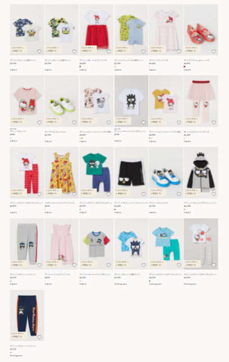Viewport: 229px width, 362px height.
Task: View color-block sleeve gray t-shirt product
Action: (x=96, y=244)
